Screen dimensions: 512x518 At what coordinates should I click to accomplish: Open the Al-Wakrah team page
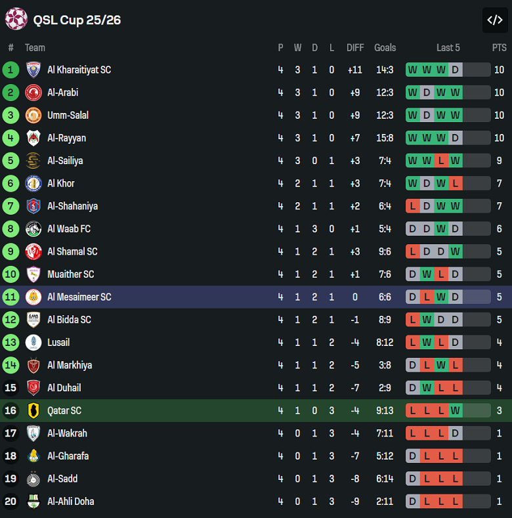[x=67, y=433]
